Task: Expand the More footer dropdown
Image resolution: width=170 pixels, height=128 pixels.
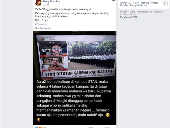Action: point(133,15)
